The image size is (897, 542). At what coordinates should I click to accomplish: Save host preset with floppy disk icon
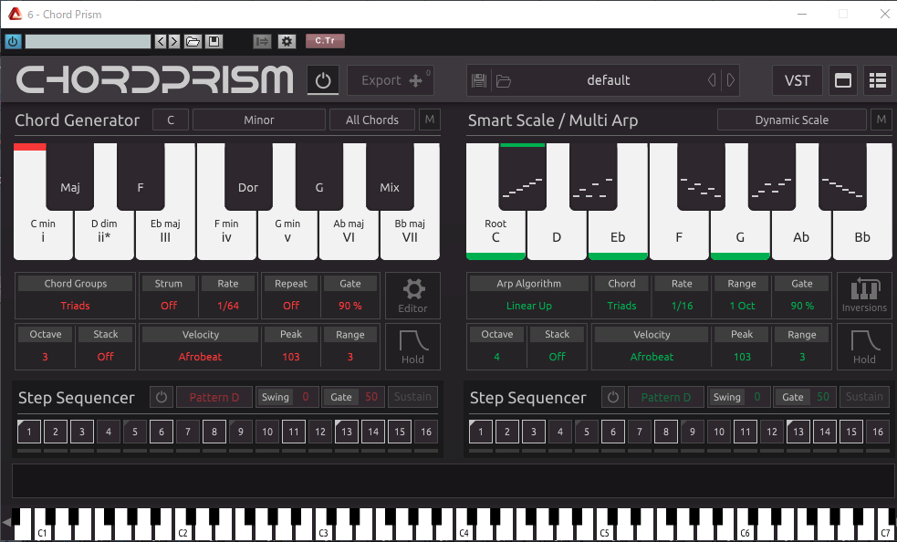coord(214,41)
